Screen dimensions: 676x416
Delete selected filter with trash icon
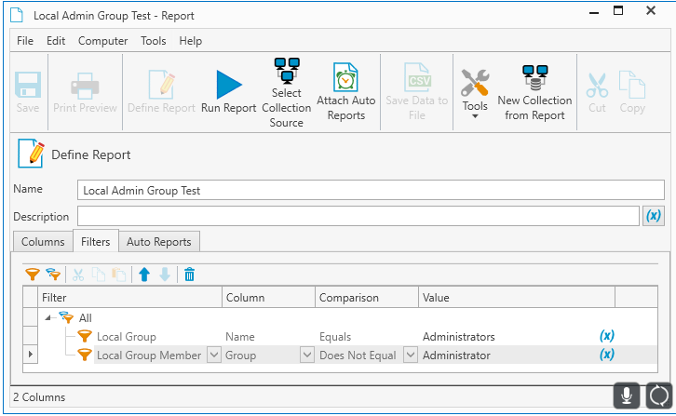click(189, 275)
